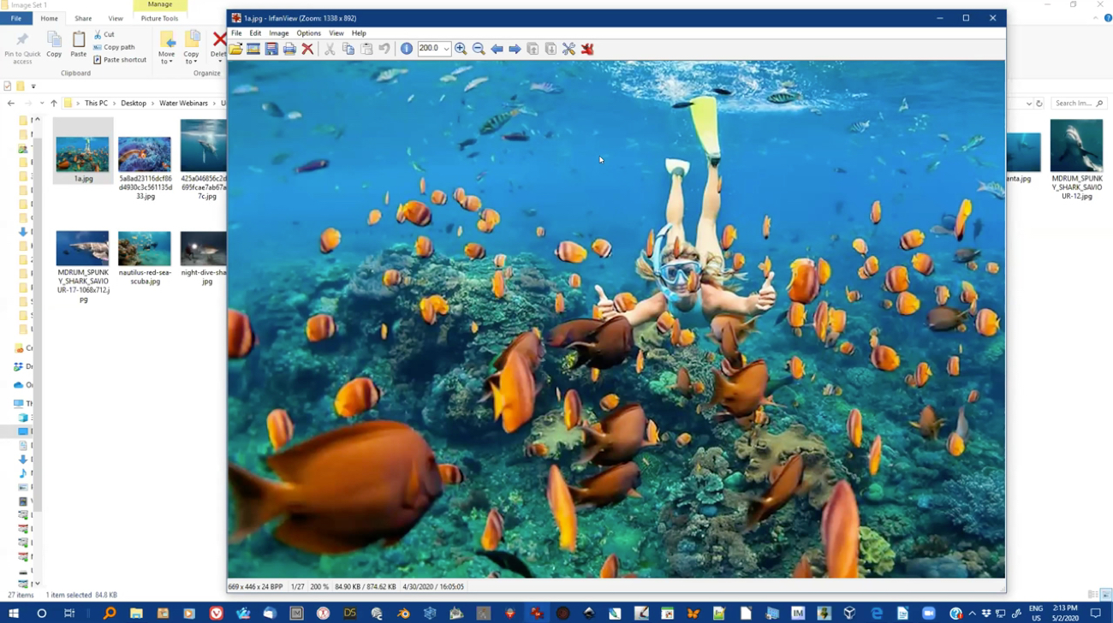Save image floppy disk icon in IrfanView

(x=271, y=49)
